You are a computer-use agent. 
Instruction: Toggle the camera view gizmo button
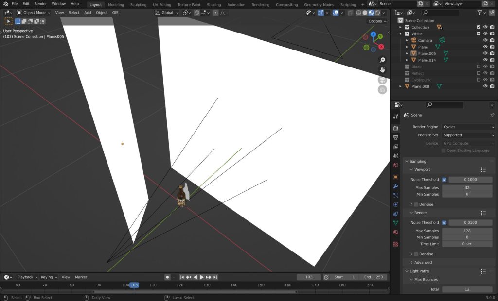[383, 80]
